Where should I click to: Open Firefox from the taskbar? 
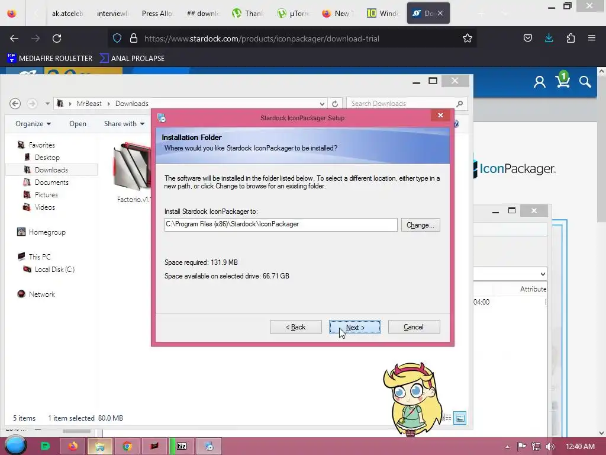73,446
